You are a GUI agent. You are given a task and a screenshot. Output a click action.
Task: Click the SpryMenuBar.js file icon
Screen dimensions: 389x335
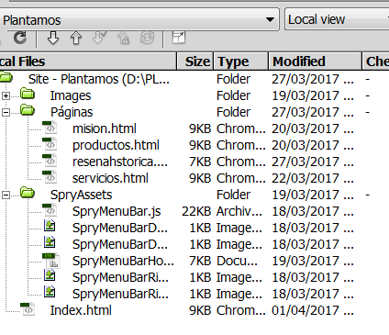50,210
